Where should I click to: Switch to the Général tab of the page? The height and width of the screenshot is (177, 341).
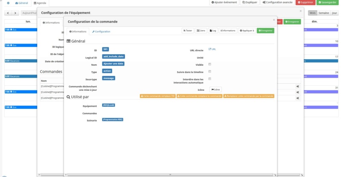[21, 3]
